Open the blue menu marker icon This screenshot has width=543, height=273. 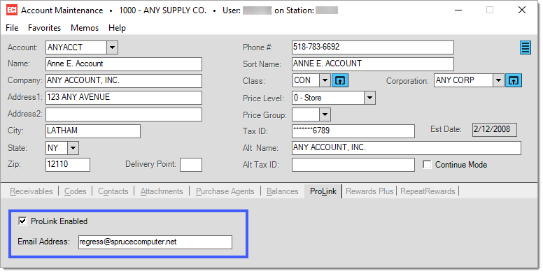click(x=526, y=47)
